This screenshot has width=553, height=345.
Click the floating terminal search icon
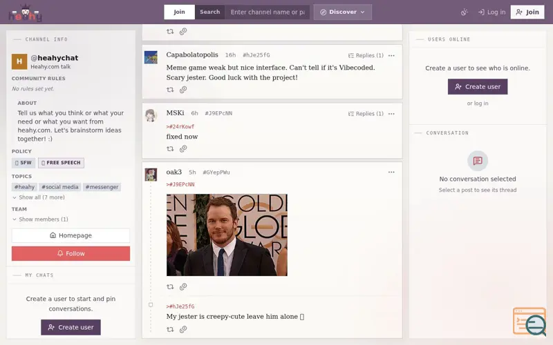(x=529, y=322)
